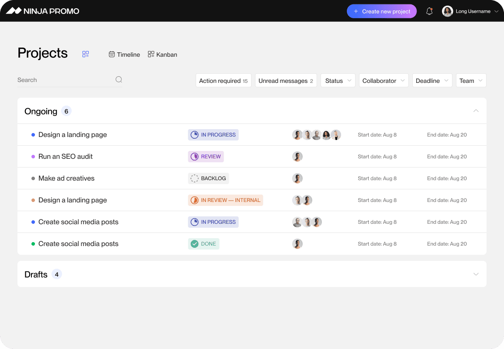504x349 pixels.
Task: Switch to the Kanban view
Action: (162, 55)
